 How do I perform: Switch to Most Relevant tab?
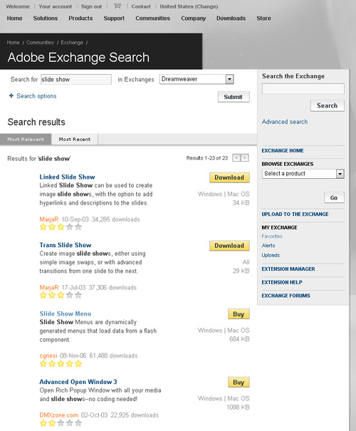tap(26, 139)
